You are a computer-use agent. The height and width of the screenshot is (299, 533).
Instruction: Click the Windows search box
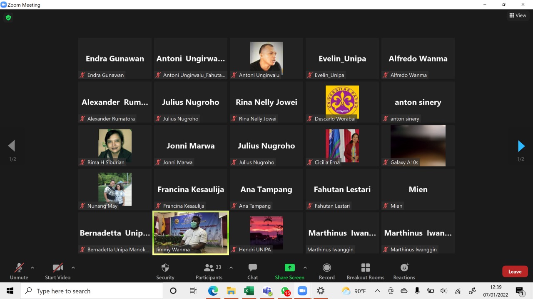point(92,291)
